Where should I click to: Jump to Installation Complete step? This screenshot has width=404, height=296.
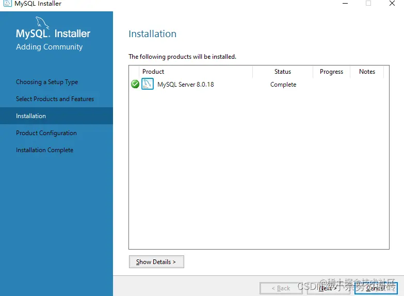(x=44, y=150)
